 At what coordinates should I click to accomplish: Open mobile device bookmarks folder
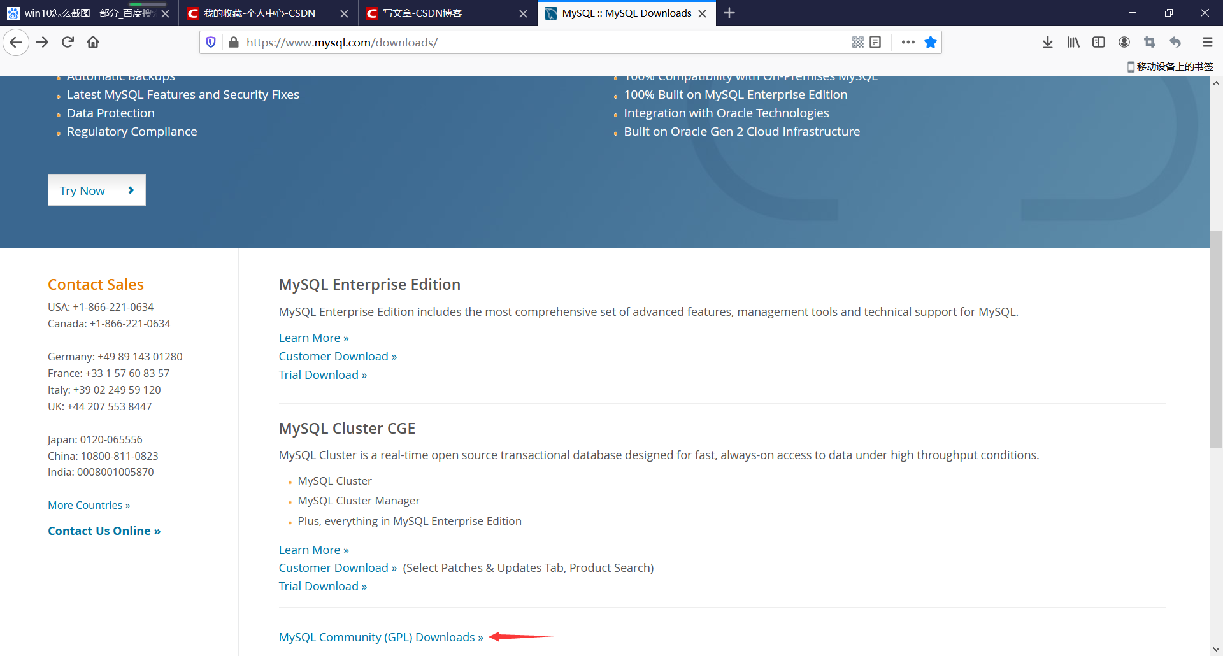(x=1170, y=67)
